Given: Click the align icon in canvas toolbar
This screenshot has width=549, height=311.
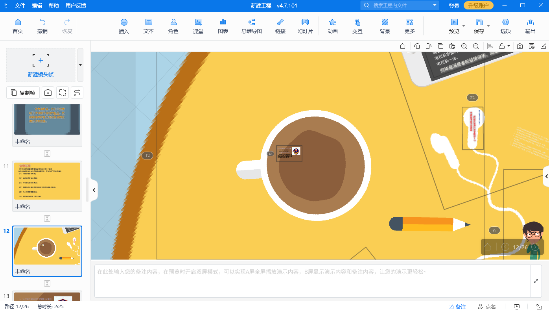Looking at the screenshot, I should 490,46.
